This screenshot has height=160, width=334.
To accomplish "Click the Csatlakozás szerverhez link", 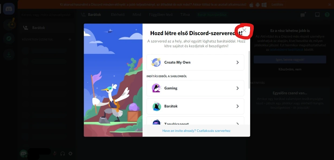I will point(213,131).
